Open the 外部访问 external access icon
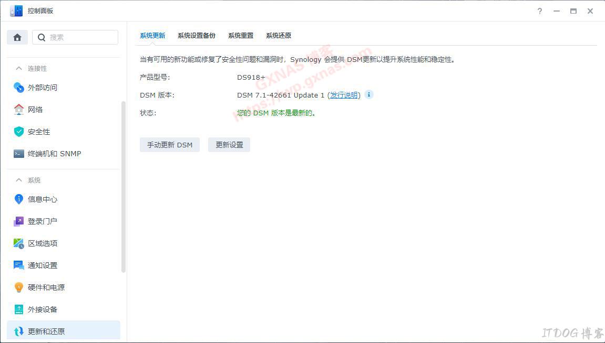This screenshot has height=343, width=605. coord(18,88)
